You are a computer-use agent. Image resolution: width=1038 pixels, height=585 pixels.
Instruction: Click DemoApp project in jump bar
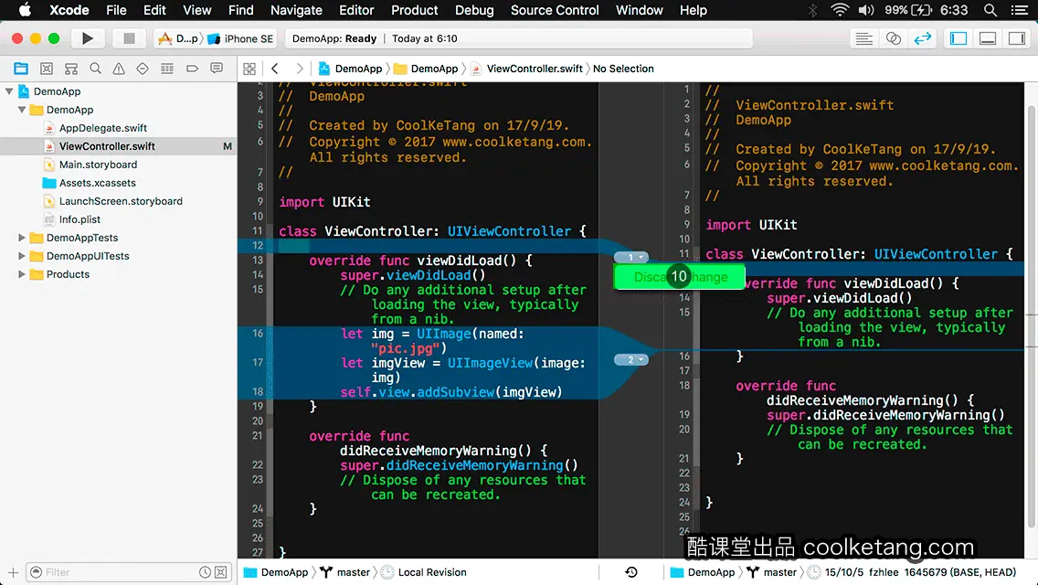point(351,69)
